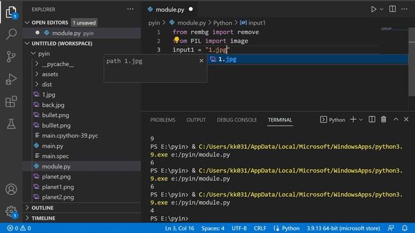Open Explorer more actions ellipsis
Viewport: 415px width, 233px height.
coord(130,9)
